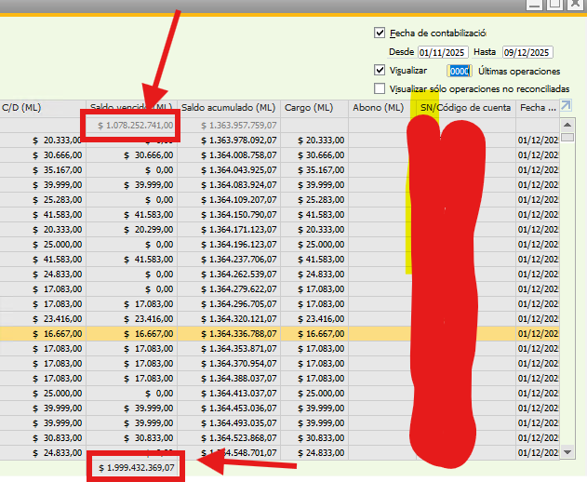Uncheck the Visualizar últimas operaciones checkbox
The width and height of the screenshot is (587, 482).
click(x=380, y=70)
